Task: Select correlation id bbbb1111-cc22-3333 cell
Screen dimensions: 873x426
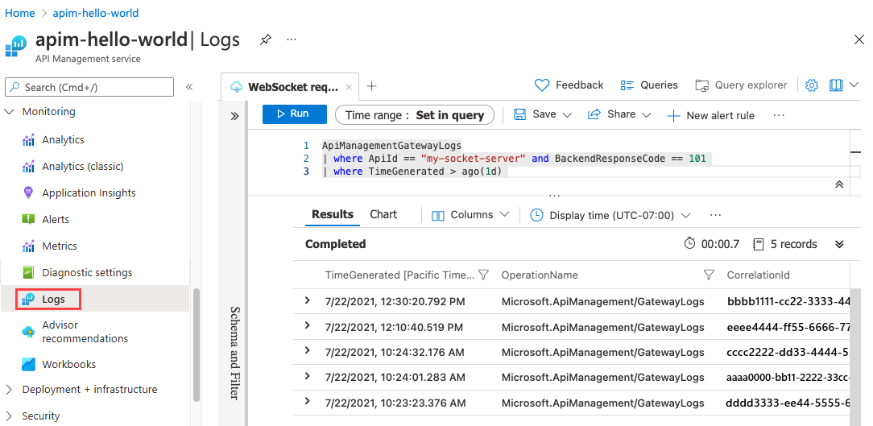Action: [788, 301]
